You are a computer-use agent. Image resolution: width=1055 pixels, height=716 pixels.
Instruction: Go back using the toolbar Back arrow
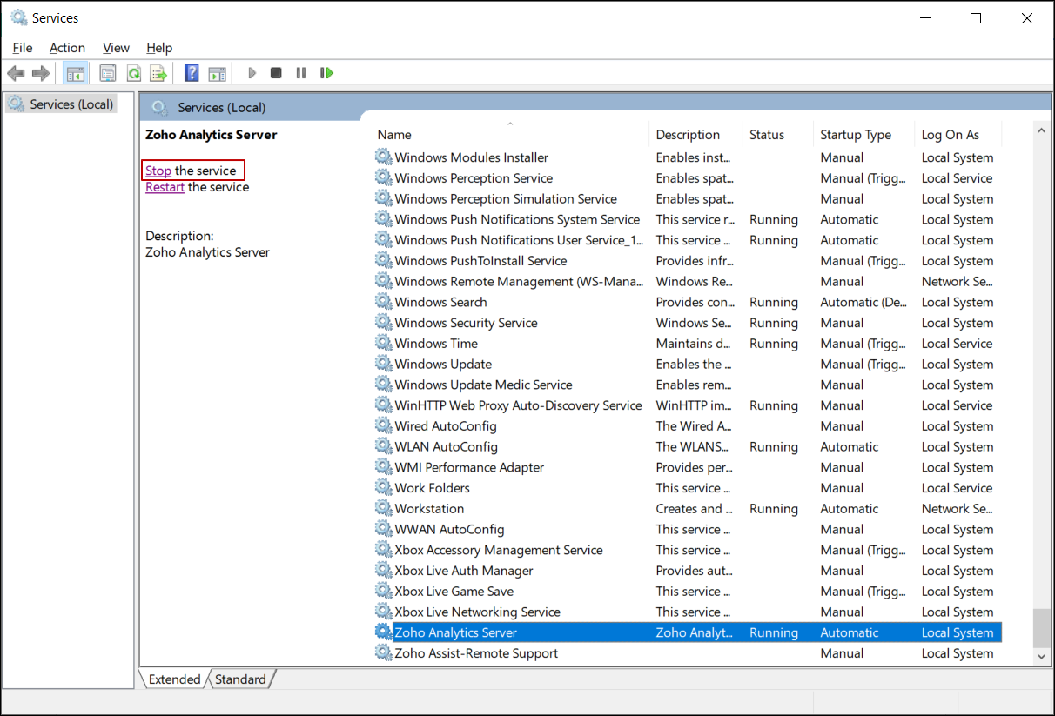[16, 73]
